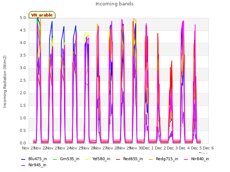
Task: Toggle the Nir945_in legend entry
Action: (x=34, y=165)
